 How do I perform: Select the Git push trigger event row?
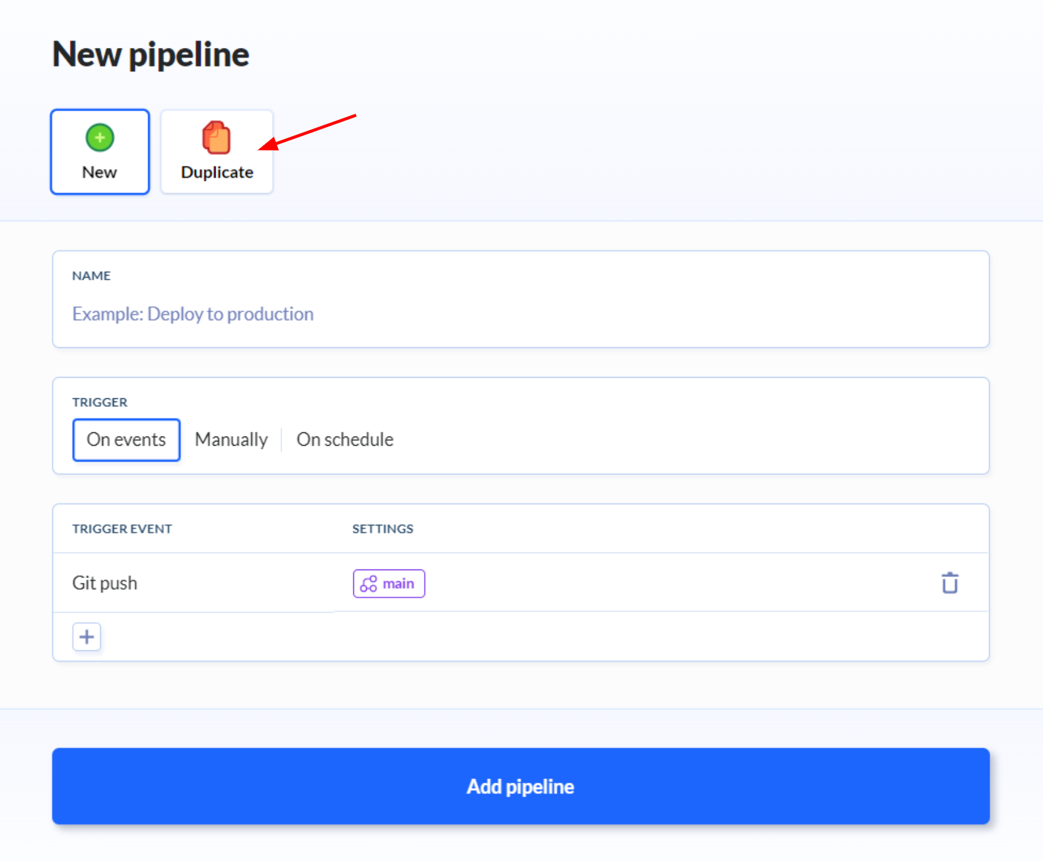tap(105, 583)
